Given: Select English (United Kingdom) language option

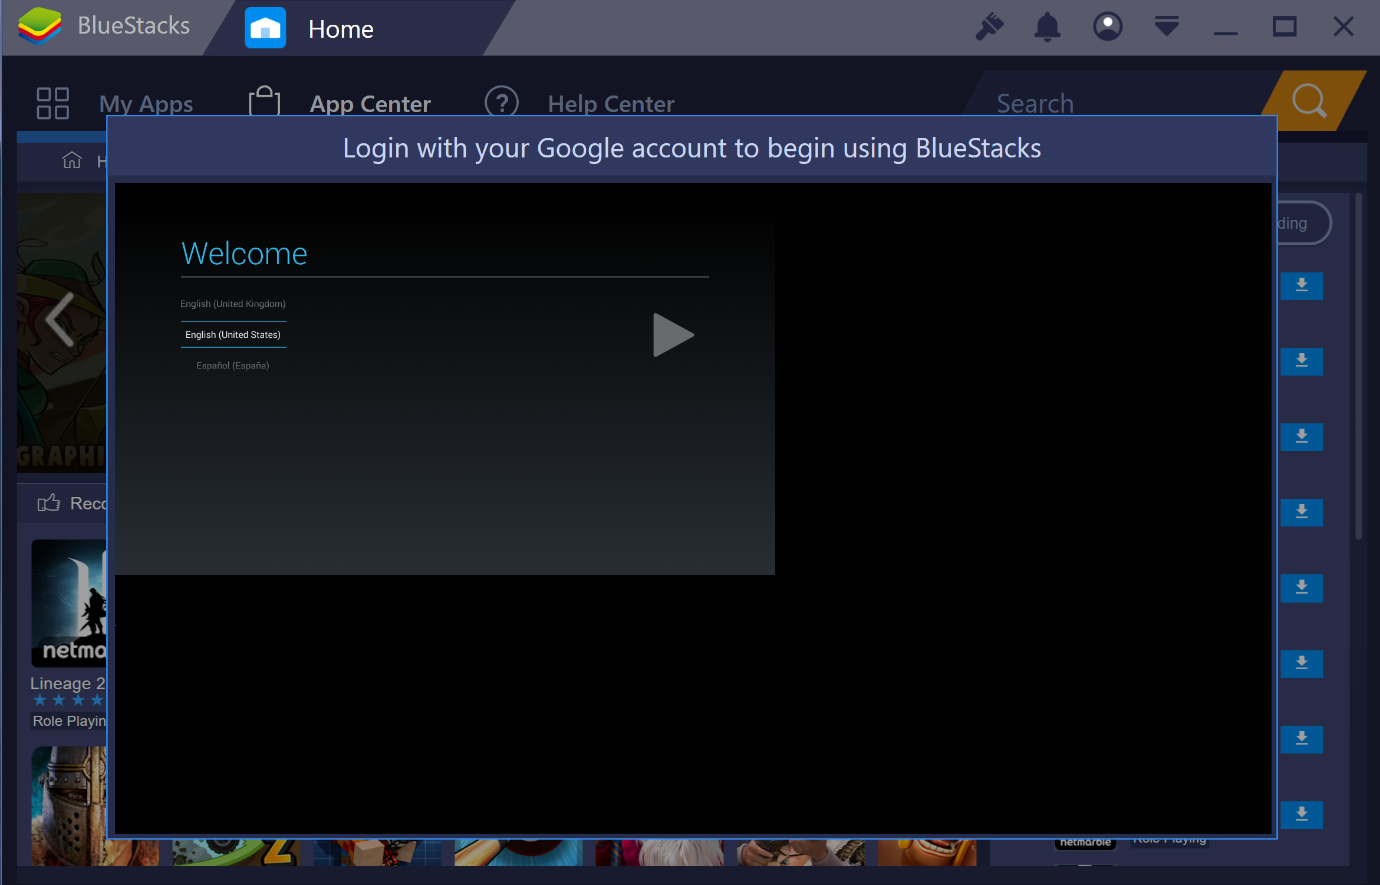Looking at the screenshot, I should pyautogui.click(x=233, y=302).
